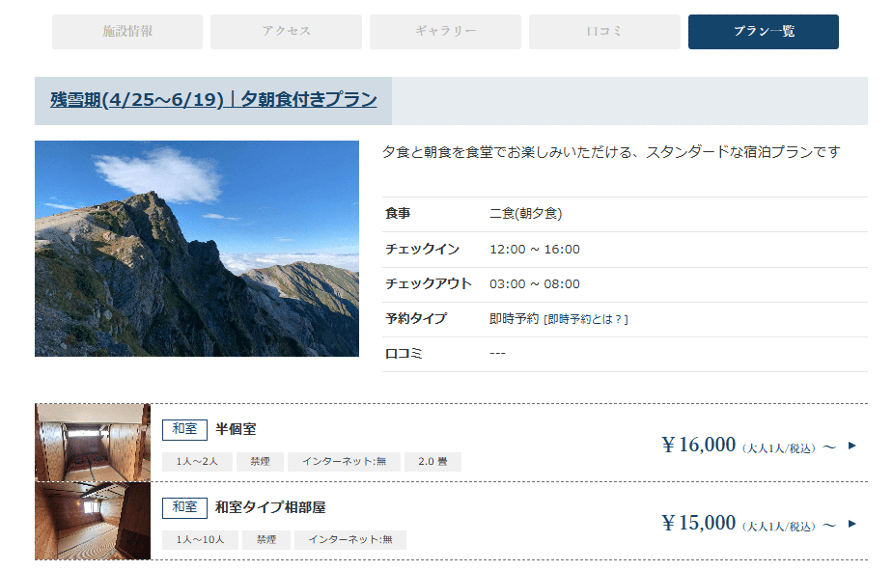Click the mountain peak plan photo
This screenshot has height=571, width=893.
(197, 248)
